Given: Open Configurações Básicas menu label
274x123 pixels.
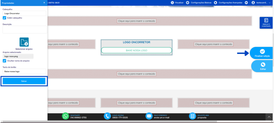Looking at the screenshot, I should click(201, 3).
